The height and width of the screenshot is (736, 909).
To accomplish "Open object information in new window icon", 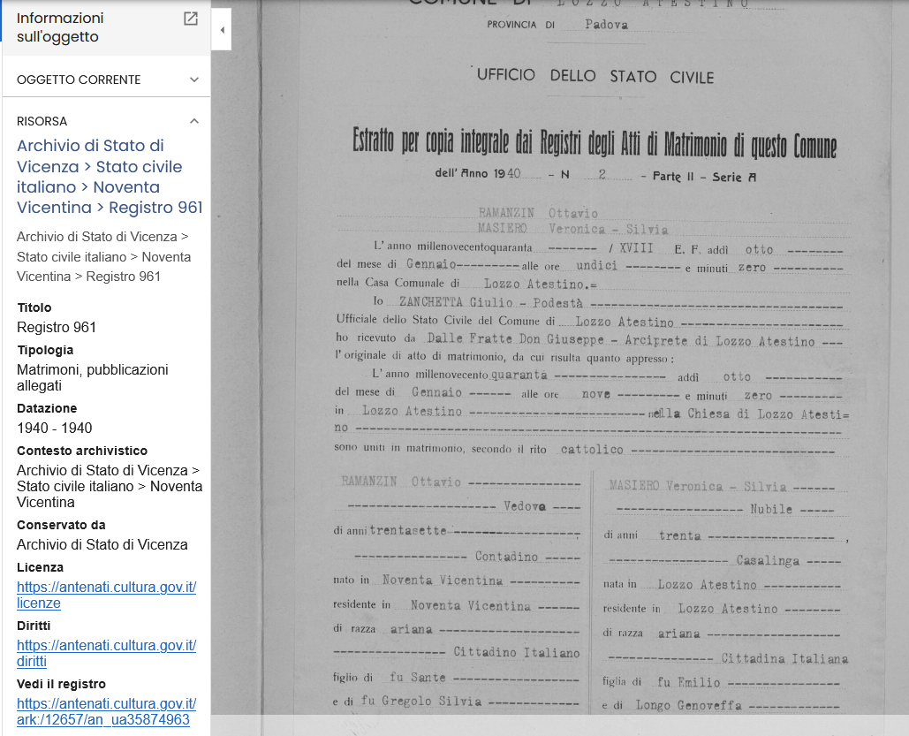I will pyautogui.click(x=191, y=19).
